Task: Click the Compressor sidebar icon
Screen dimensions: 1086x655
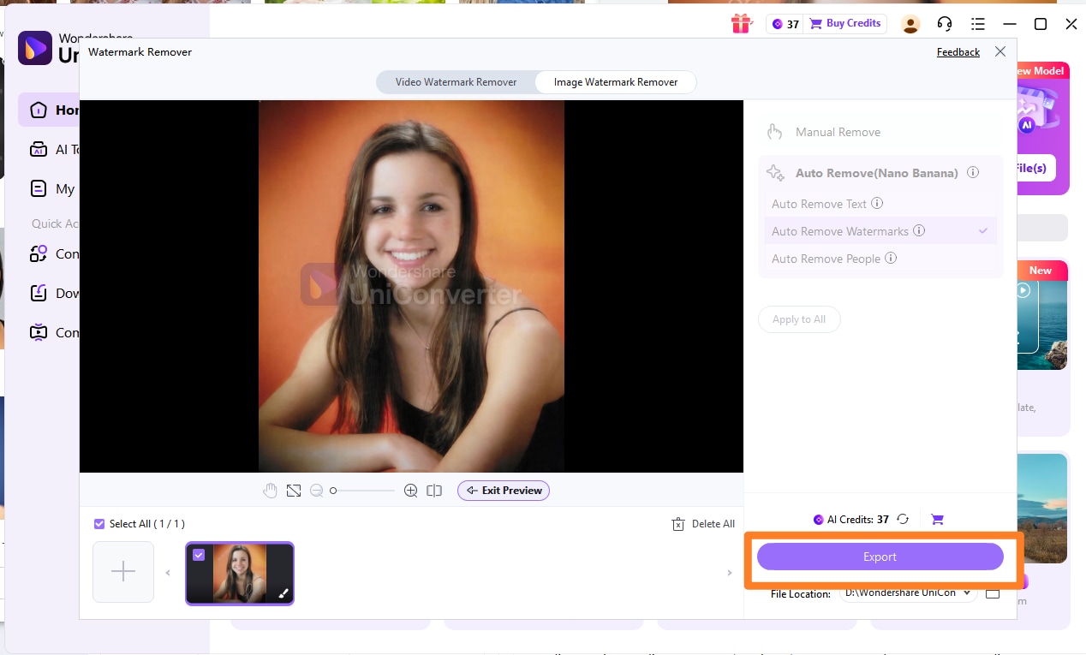Action: [38, 332]
